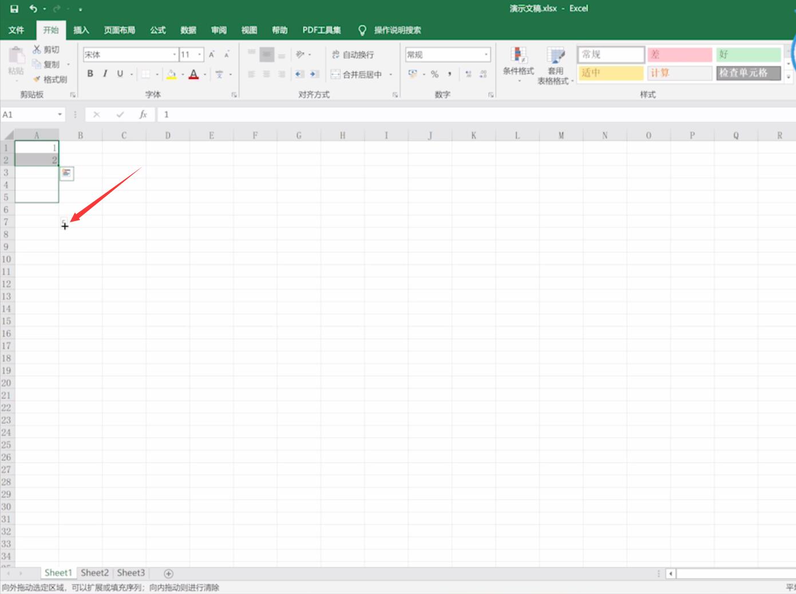Apply red font color

pos(193,74)
